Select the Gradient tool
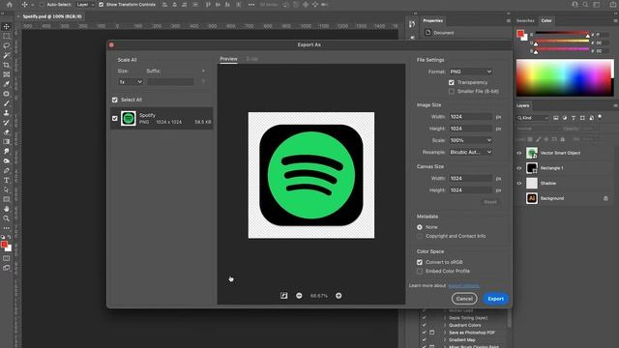 [7, 142]
